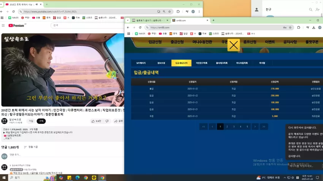Viewport: 323px width, 181px height.
Task: Open the YouTube hamburger guide menu
Action: (x=3, y=25)
